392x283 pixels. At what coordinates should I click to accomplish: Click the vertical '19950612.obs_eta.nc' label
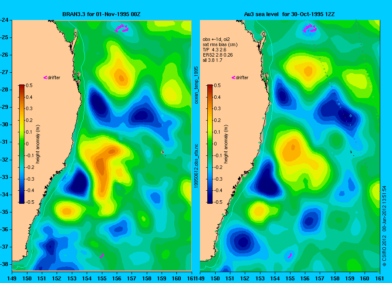(x=196, y=166)
